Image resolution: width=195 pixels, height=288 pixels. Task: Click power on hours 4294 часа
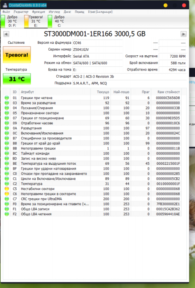[172, 70]
